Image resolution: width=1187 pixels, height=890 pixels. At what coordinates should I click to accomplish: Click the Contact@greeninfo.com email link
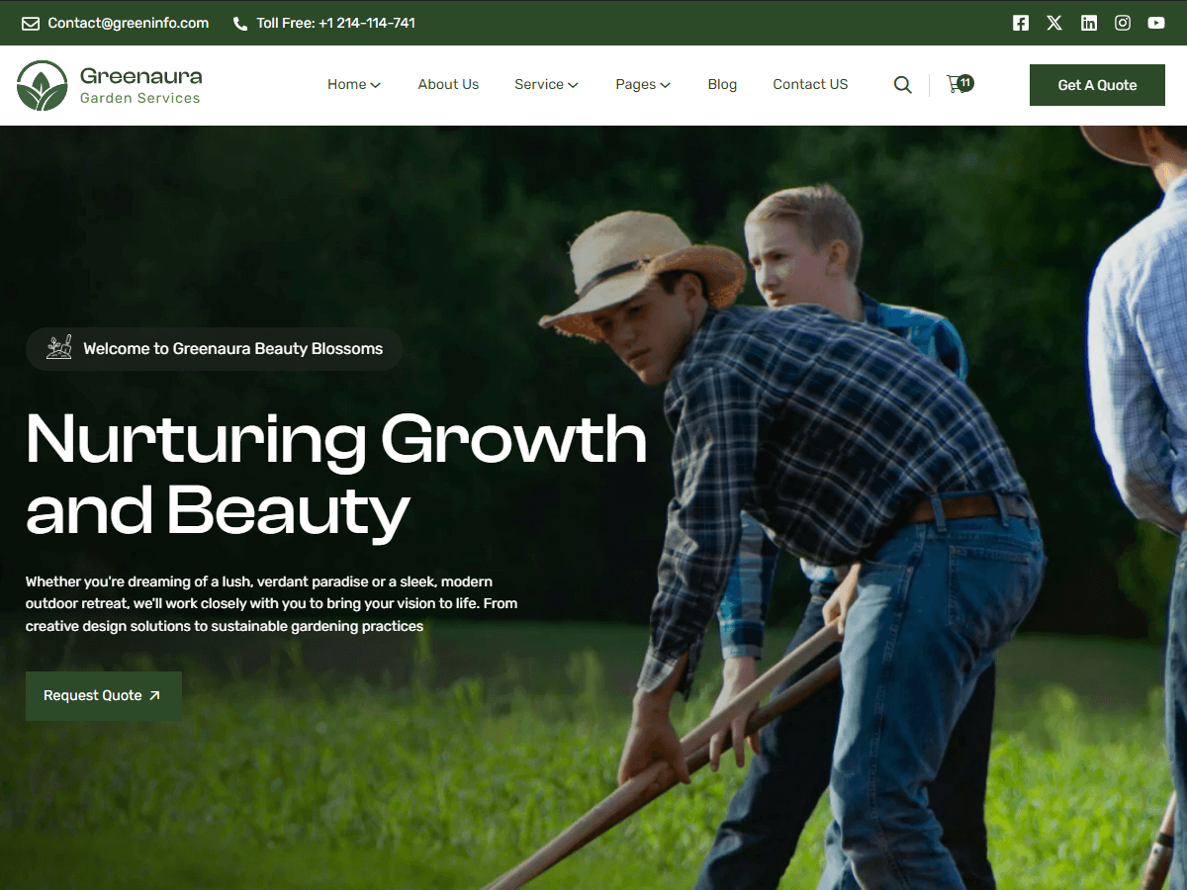point(129,23)
